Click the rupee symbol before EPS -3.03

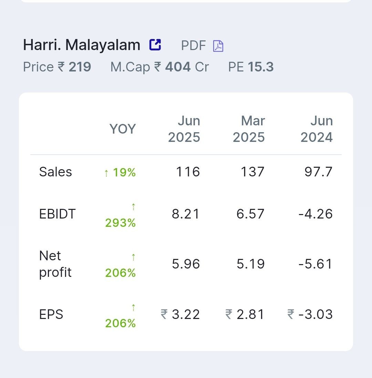click(291, 314)
